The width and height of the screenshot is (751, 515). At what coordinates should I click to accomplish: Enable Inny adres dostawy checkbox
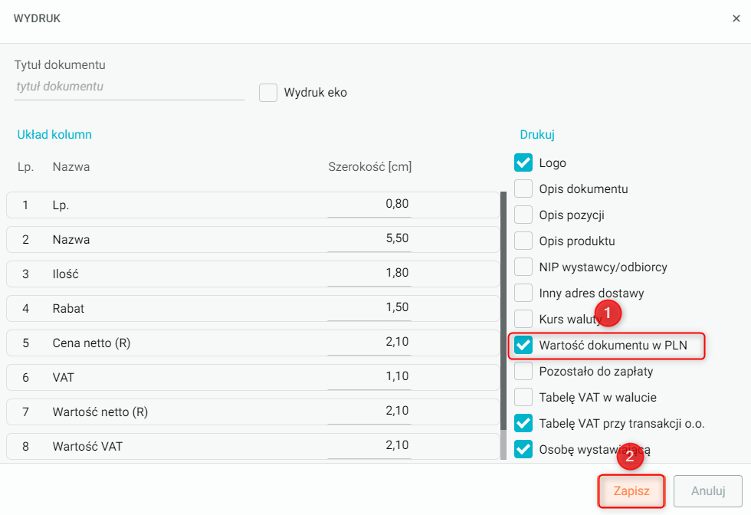click(x=523, y=293)
